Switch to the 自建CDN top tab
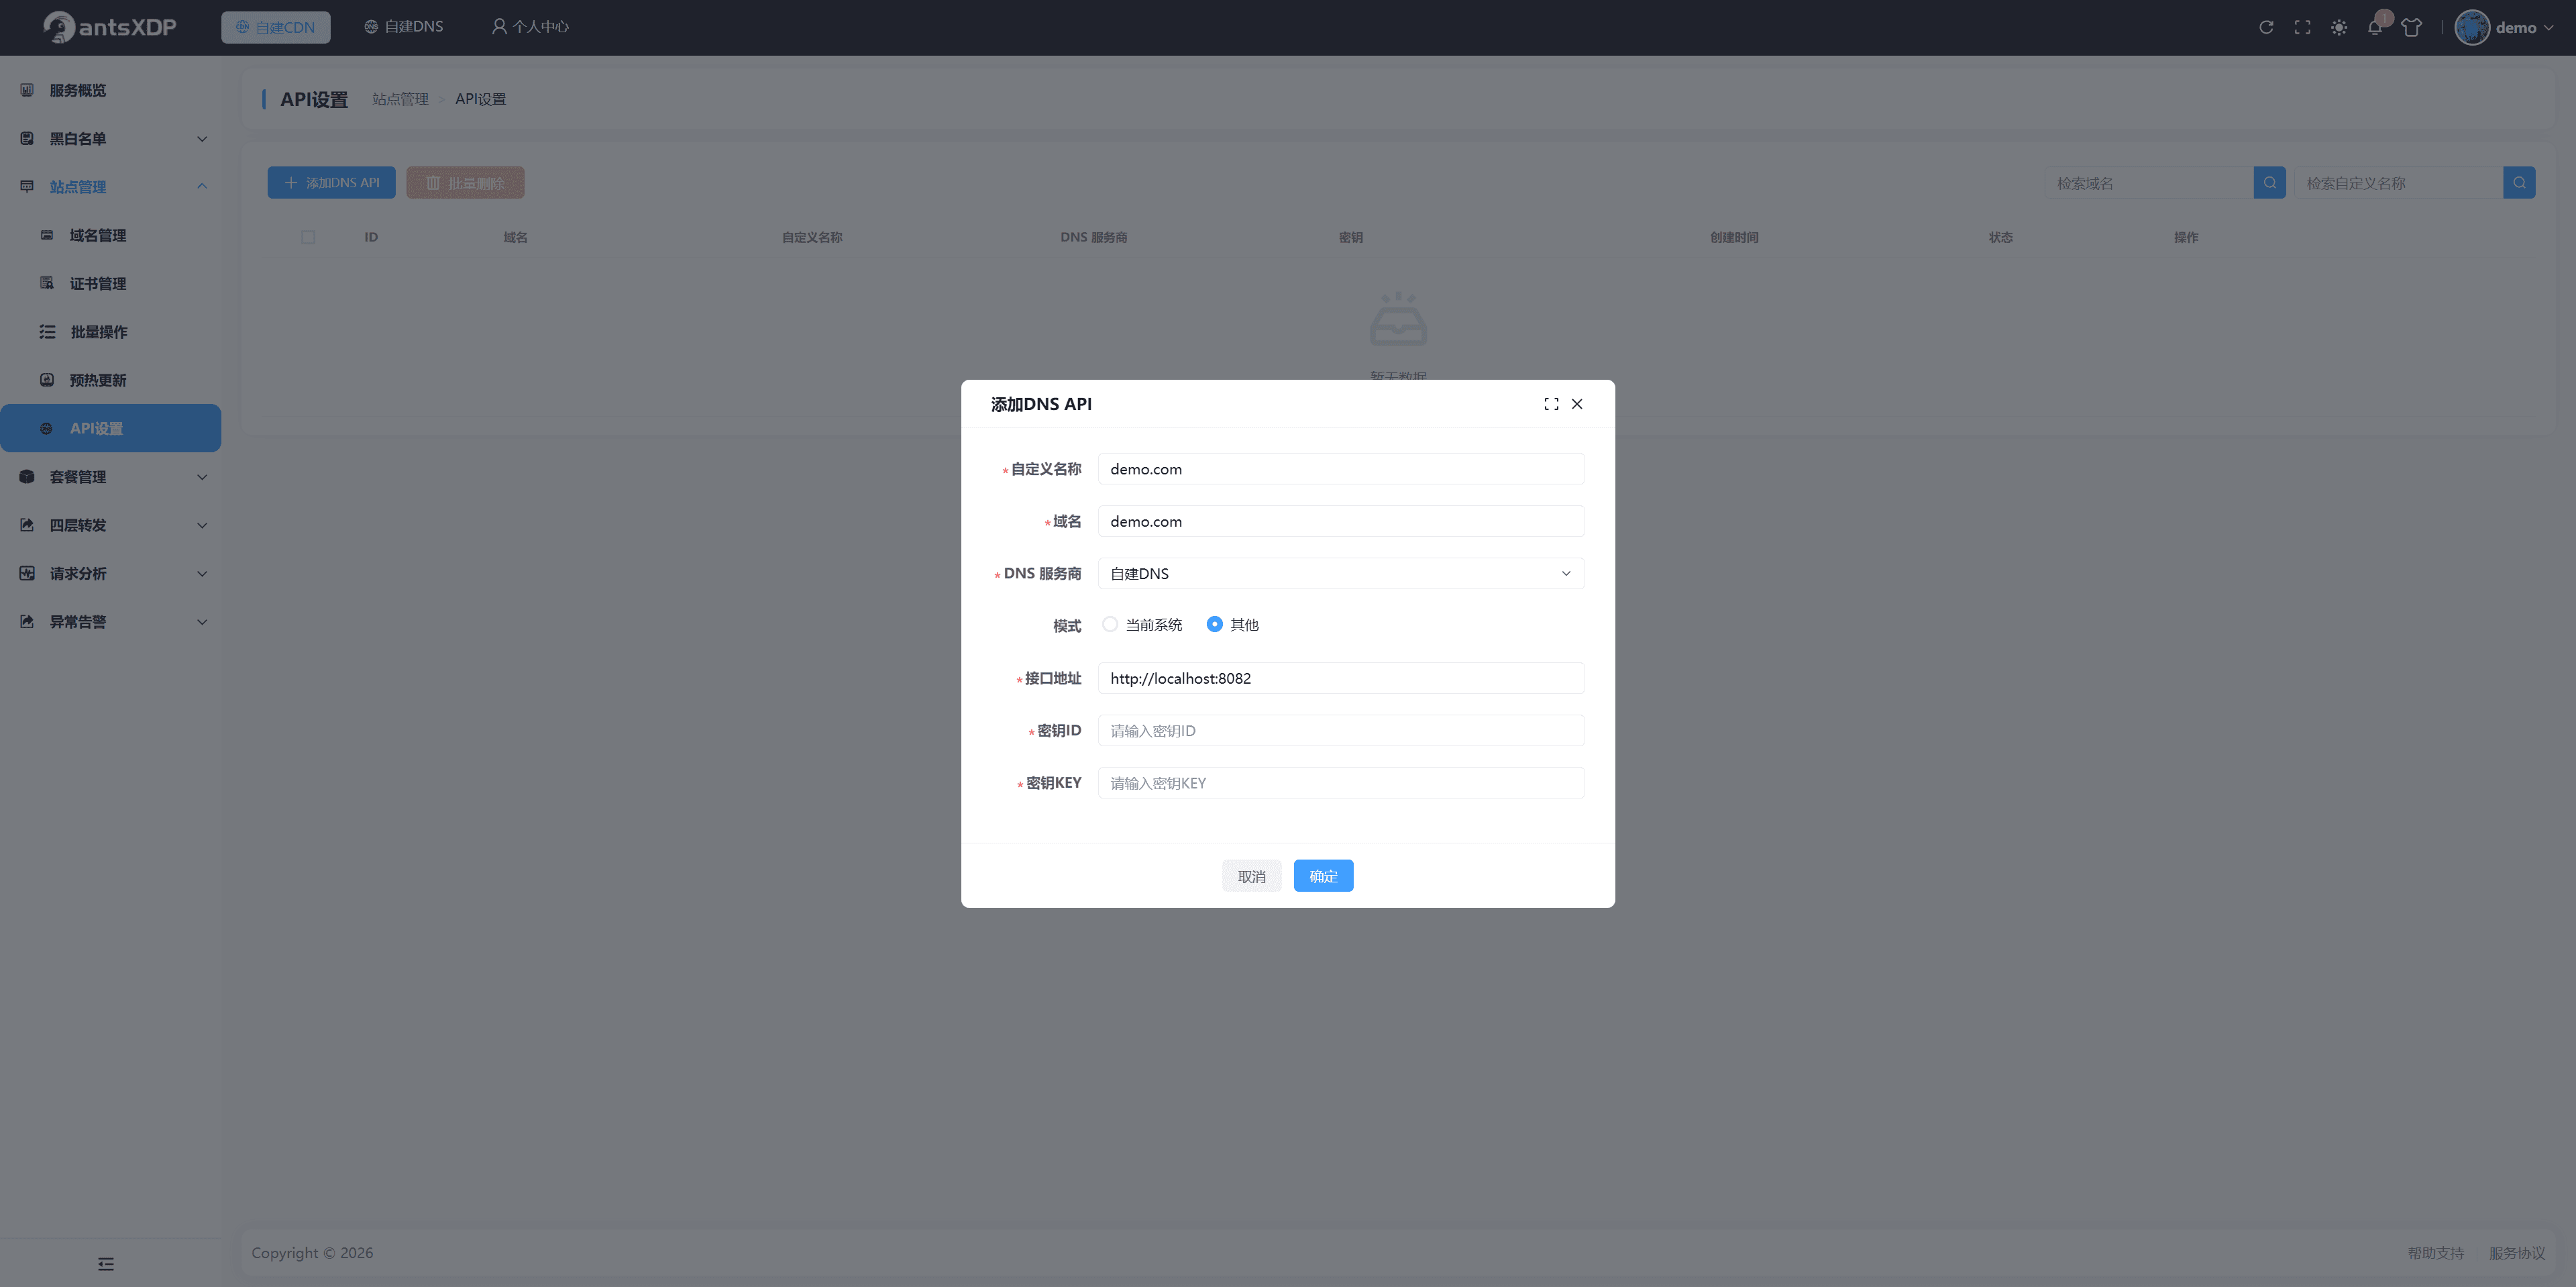The height and width of the screenshot is (1287, 2576). point(275,27)
